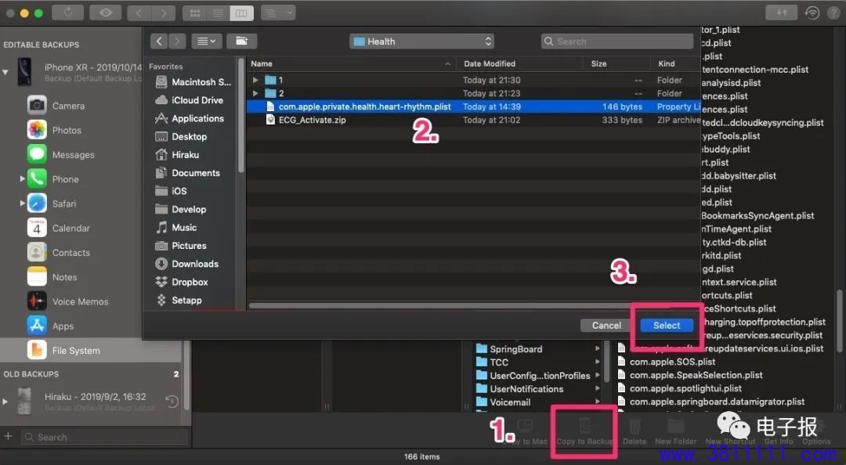846x465 pixels.
Task: Open the dialog view options dropdown
Action: point(206,41)
